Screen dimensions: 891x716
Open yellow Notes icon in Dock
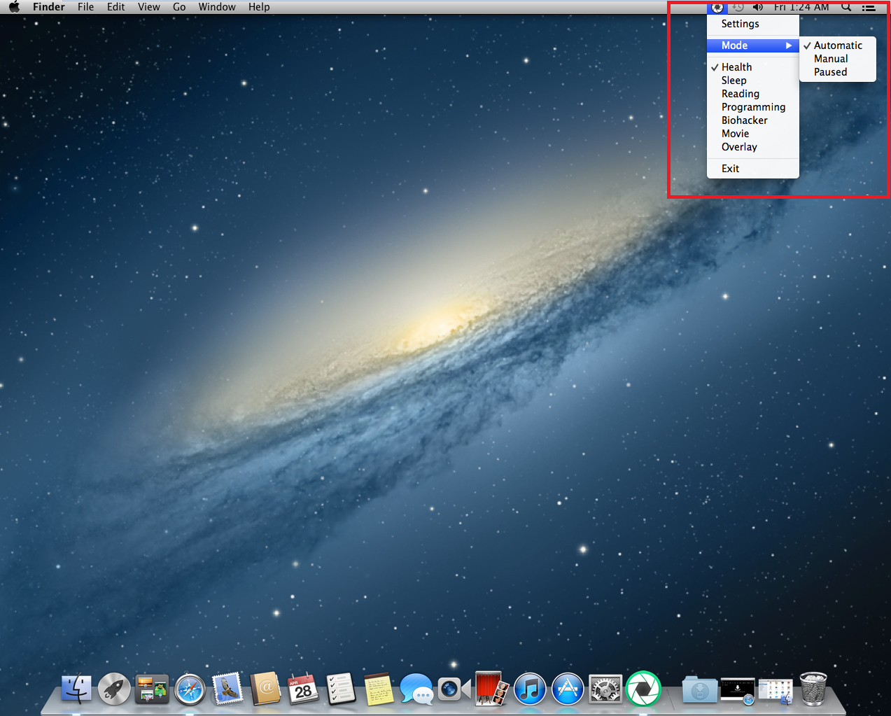tap(379, 689)
